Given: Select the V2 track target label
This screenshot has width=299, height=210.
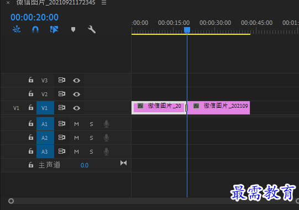Looking at the screenshot, I should click(44, 94).
